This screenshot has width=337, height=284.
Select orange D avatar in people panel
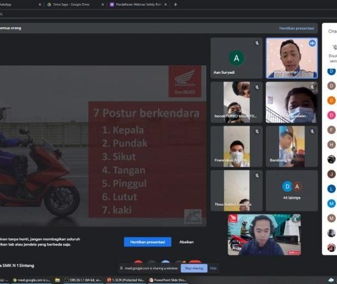[x=331, y=100]
